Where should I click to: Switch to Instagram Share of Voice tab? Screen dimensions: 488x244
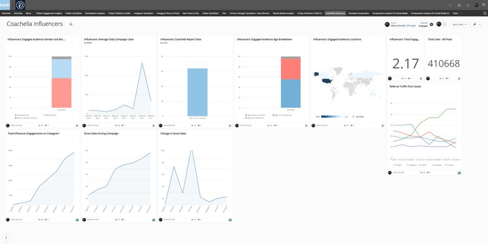[x=168, y=14]
